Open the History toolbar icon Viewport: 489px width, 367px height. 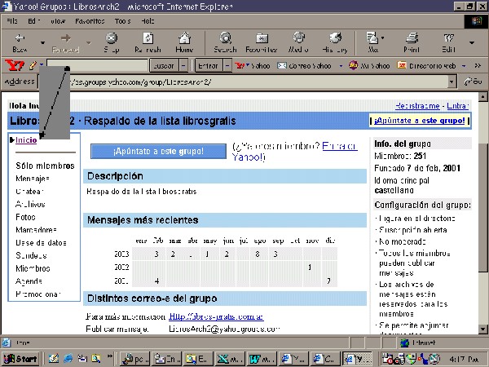pyautogui.click(x=335, y=38)
